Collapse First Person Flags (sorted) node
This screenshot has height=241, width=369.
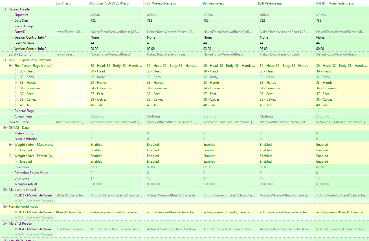tap(10, 66)
